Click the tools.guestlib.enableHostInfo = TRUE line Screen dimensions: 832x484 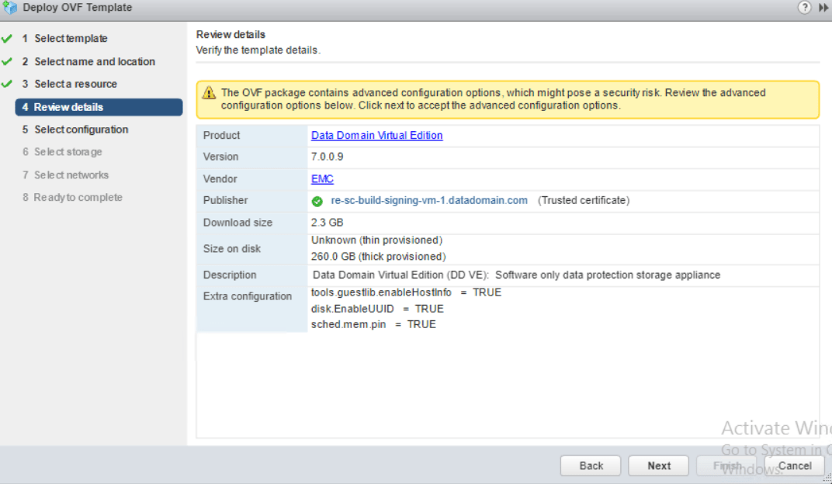click(x=406, y=292)
